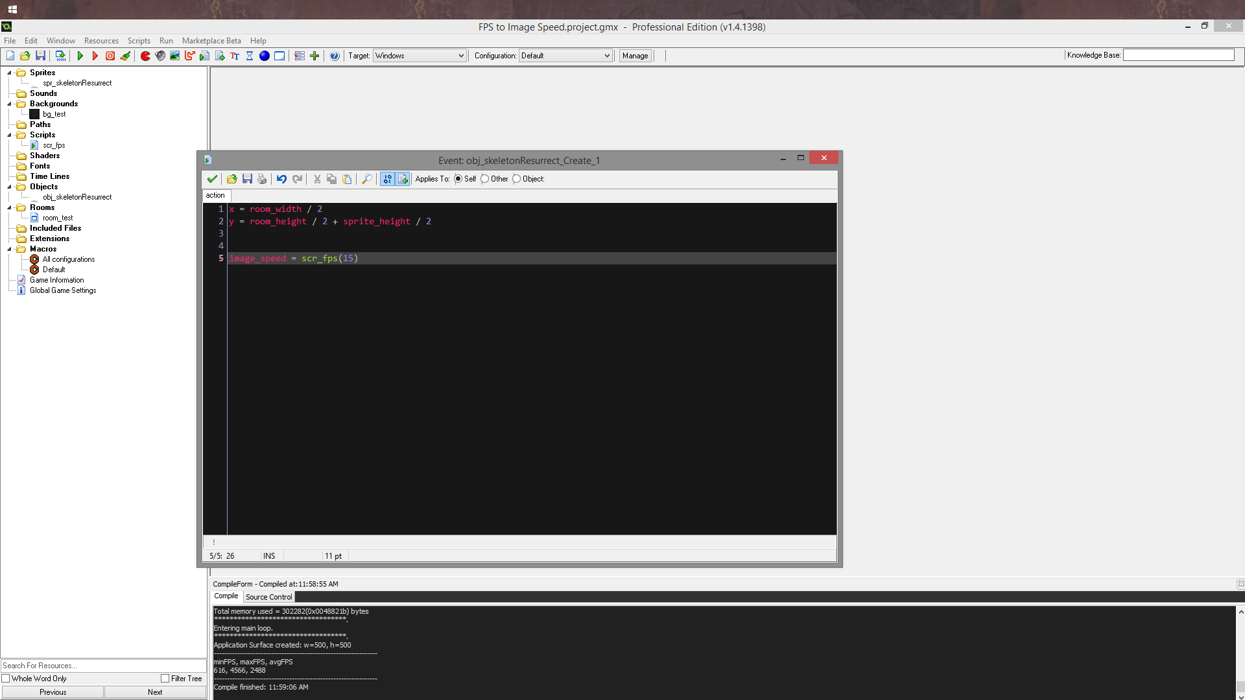
Task: Create a new object resource
Action: 264,56
